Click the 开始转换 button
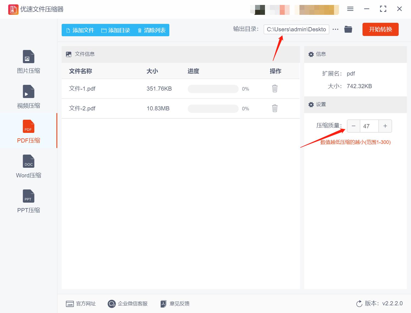 point(380,29)
